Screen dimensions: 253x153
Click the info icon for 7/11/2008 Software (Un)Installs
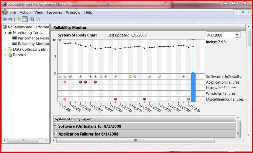click(90, 76)
